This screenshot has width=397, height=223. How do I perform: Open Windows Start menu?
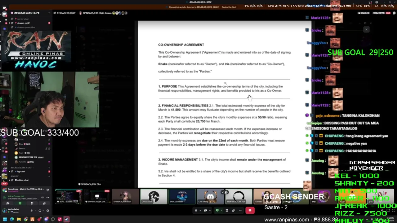tap(5, 220)
